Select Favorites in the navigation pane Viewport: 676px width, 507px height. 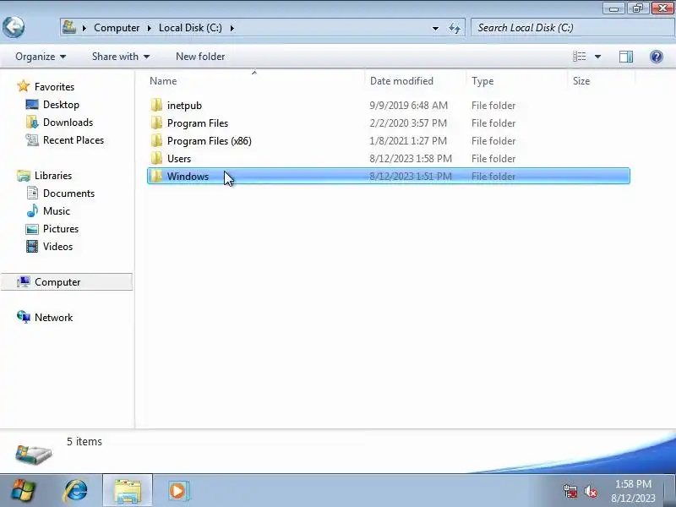[54, 87]
